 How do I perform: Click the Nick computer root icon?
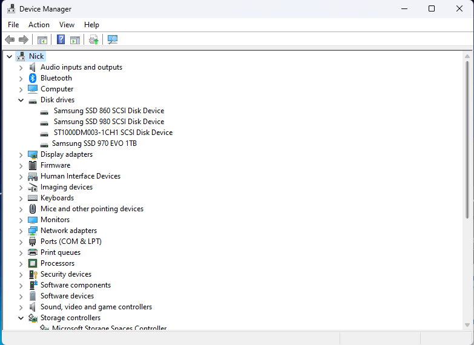21,56
